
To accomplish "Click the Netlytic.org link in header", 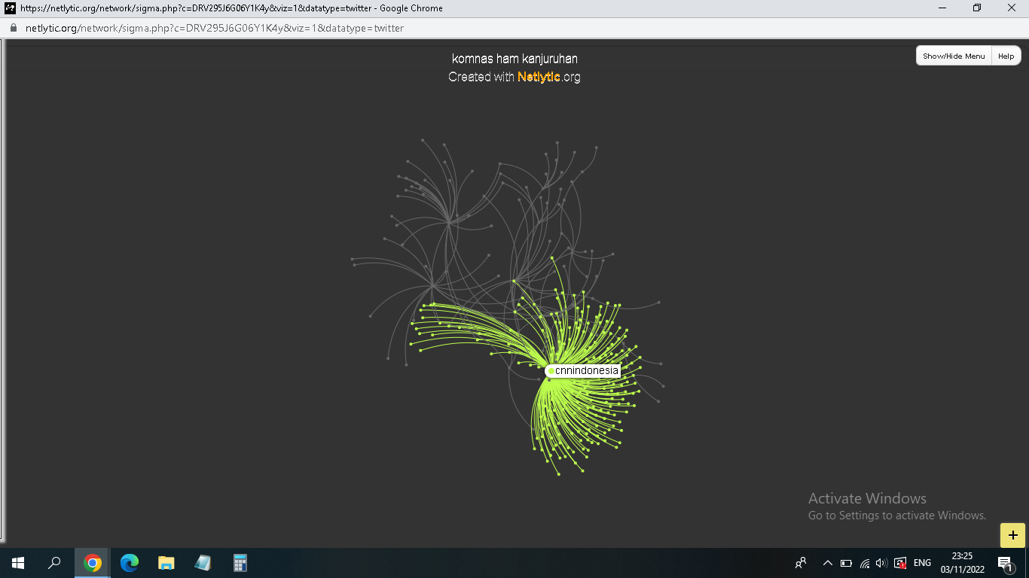I will point(549,77).
